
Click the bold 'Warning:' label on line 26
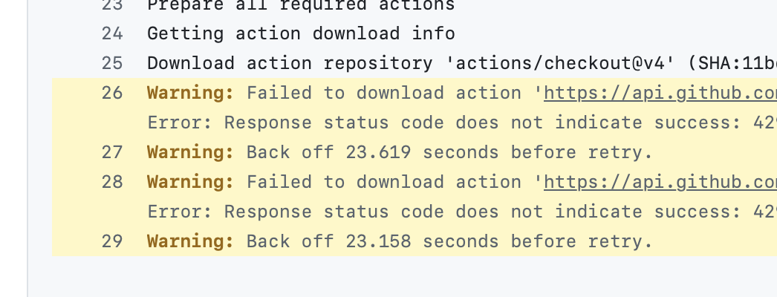[191, 93]
